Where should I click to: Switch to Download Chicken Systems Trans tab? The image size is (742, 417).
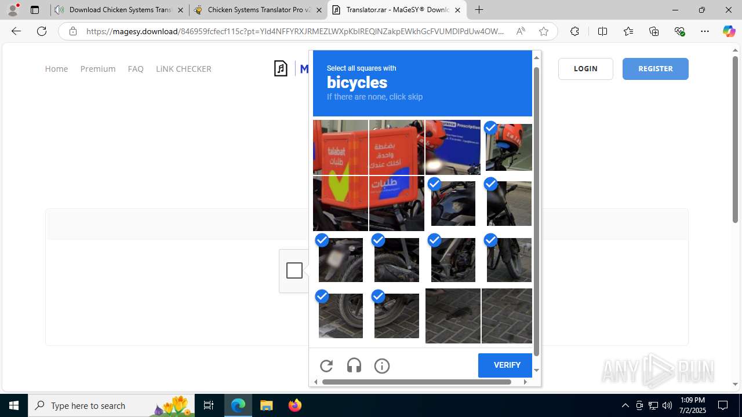[x=120, y=10]
